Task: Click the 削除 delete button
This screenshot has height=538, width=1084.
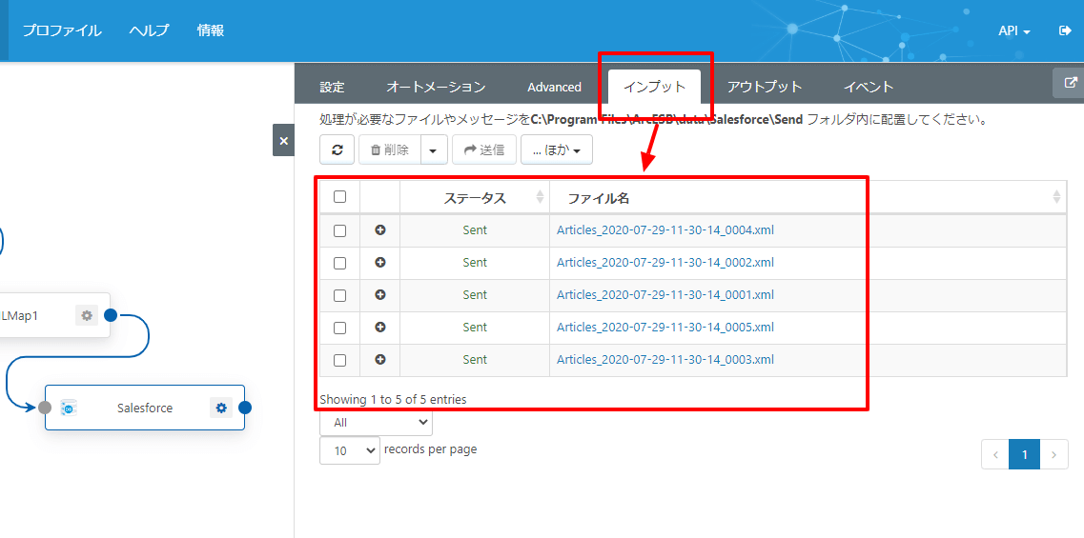Action: pos(390,149)
